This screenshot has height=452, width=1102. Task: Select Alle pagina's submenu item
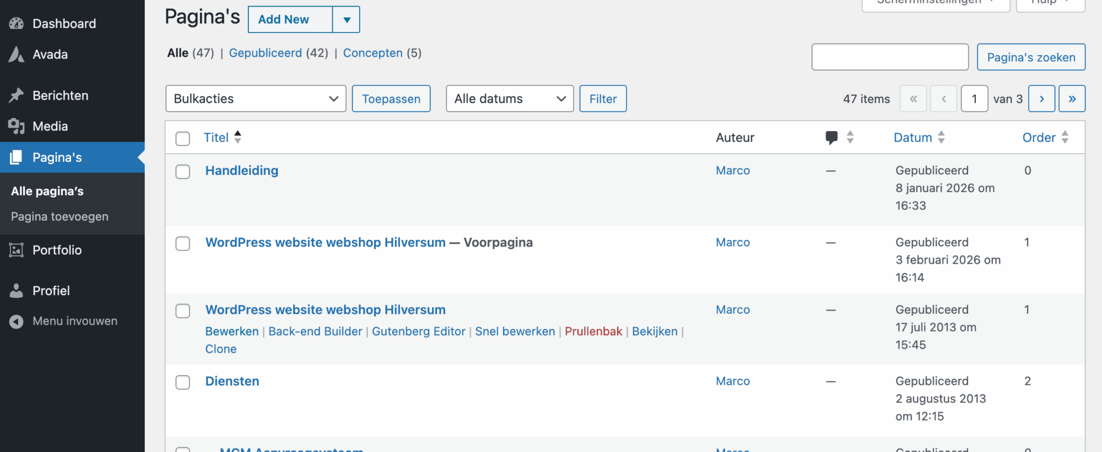coord(47,191)
